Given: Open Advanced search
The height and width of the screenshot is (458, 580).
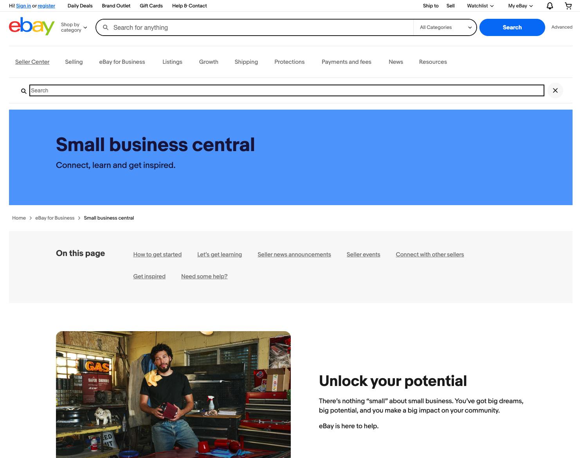Looking at the screenshot, I should pos(562,27).
